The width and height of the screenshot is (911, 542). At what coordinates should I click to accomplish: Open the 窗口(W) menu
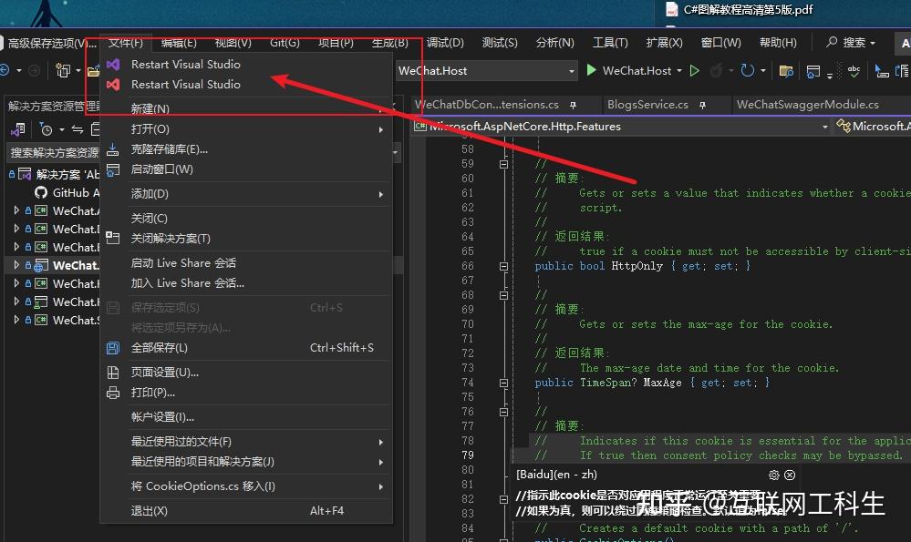click(721, 43)
